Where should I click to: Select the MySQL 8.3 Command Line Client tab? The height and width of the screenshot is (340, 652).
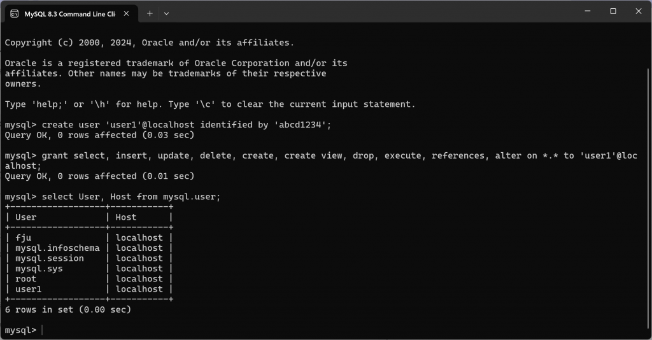point(71,14)
